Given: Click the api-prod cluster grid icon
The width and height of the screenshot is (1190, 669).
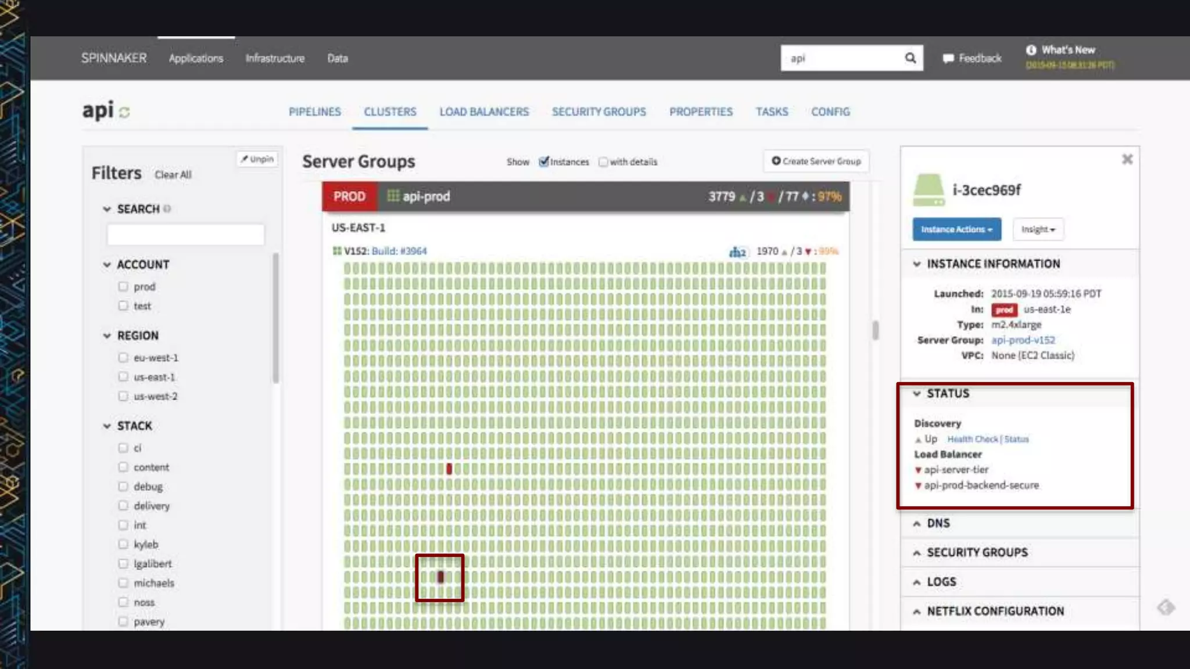Looking at the screenshot, I should click(393, 196).
